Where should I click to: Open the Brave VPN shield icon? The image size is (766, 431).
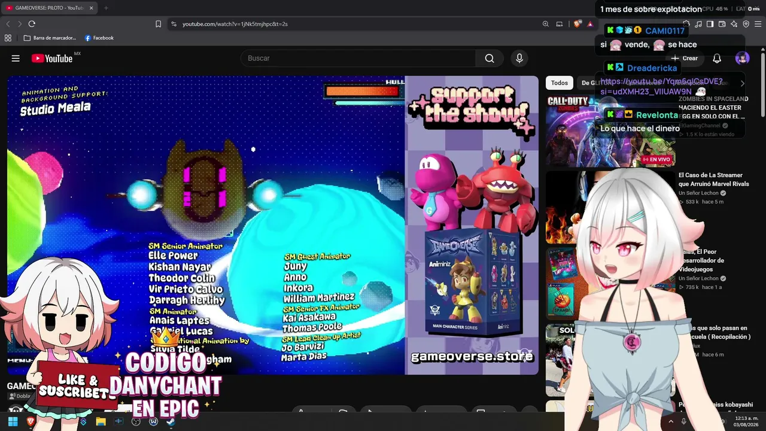pyautogui.click(x=746, y=24)
